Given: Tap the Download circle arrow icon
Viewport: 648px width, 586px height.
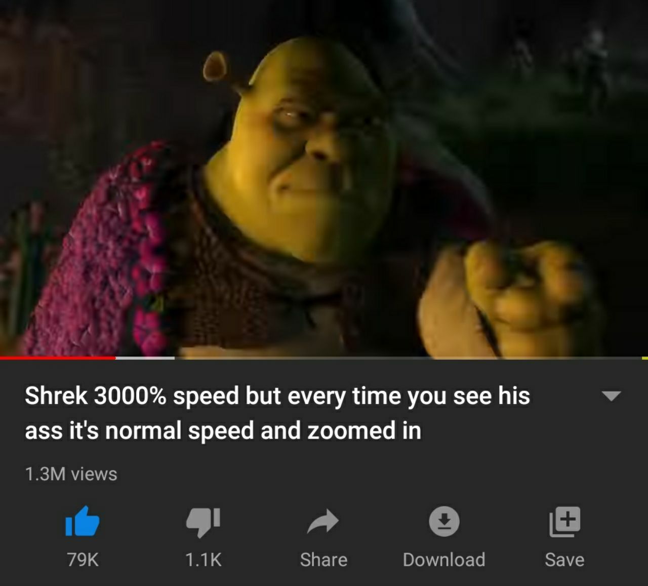Looking at the screenshot, I should coord(444,522).
